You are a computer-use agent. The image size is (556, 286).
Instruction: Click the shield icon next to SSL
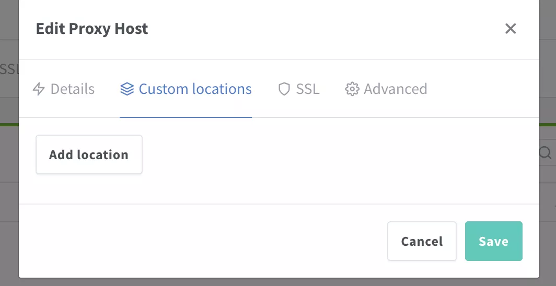tap(284, 89)
